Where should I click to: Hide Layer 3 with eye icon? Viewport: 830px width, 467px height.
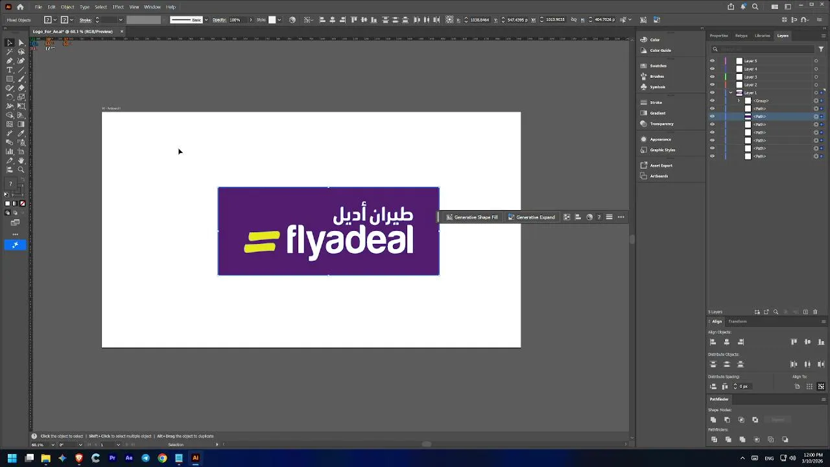(x=712, y=77)
